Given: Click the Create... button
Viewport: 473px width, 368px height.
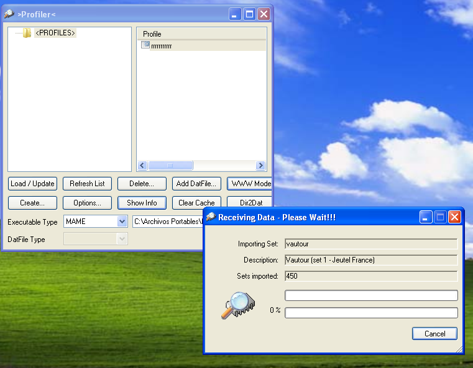Looking at the screenshot, I should [x=32, y=203].
